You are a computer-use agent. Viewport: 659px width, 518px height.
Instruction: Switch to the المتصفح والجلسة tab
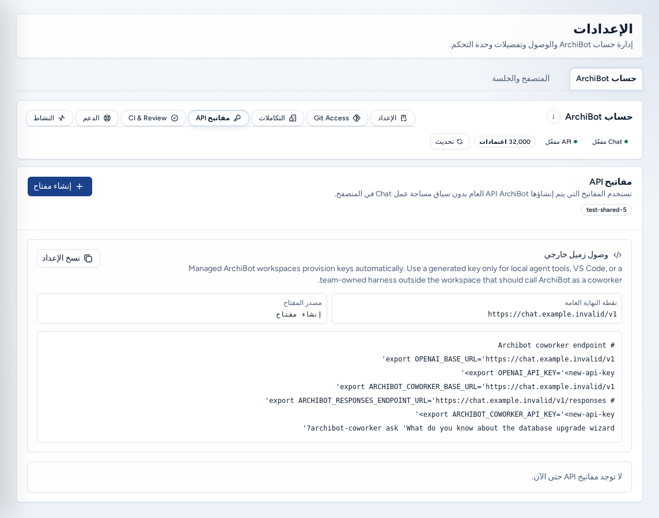pos(521,79)
